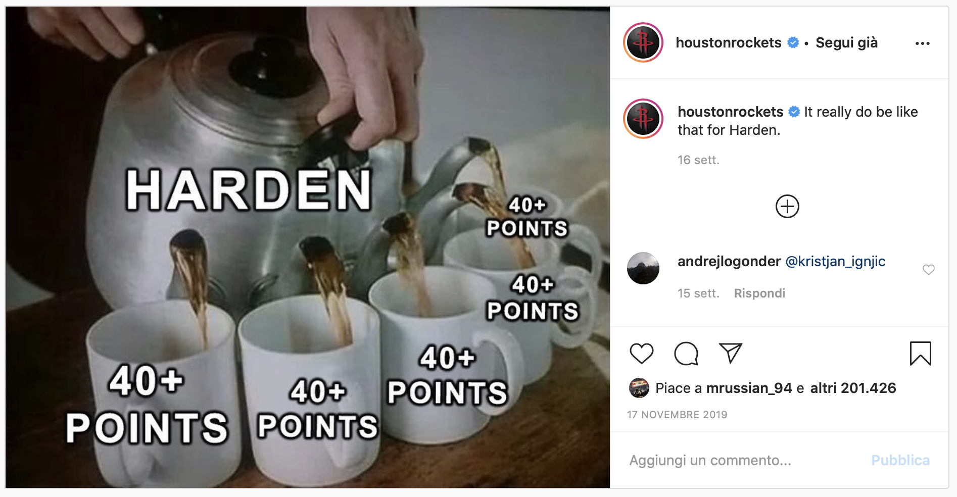This screenshot has width=957, height=497.
Task: Share post with paper plane icon
Action: coord(730,353)
